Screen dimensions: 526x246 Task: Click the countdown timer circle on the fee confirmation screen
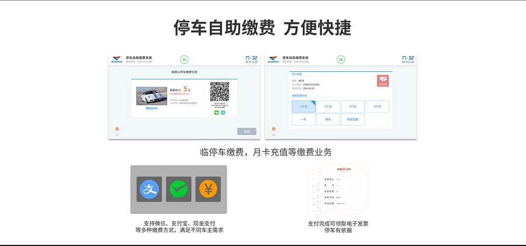pyautogui.click(x=184, y=60)
